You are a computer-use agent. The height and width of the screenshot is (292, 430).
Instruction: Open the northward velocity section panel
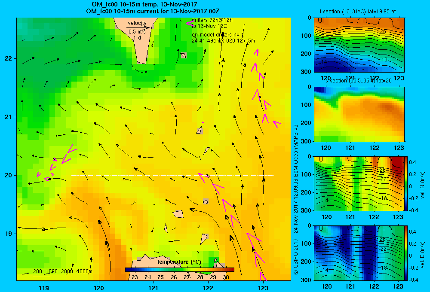pyautogui.click(x=359, y=183)
